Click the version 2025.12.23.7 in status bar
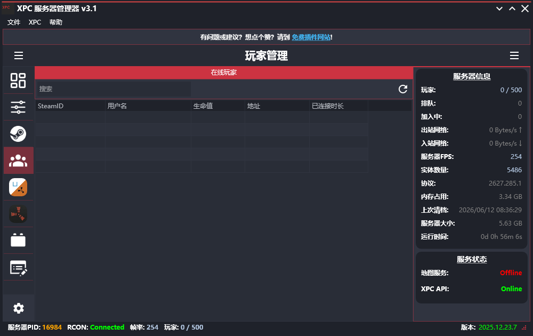The image size is (533, 336). (x=498, y=327)
